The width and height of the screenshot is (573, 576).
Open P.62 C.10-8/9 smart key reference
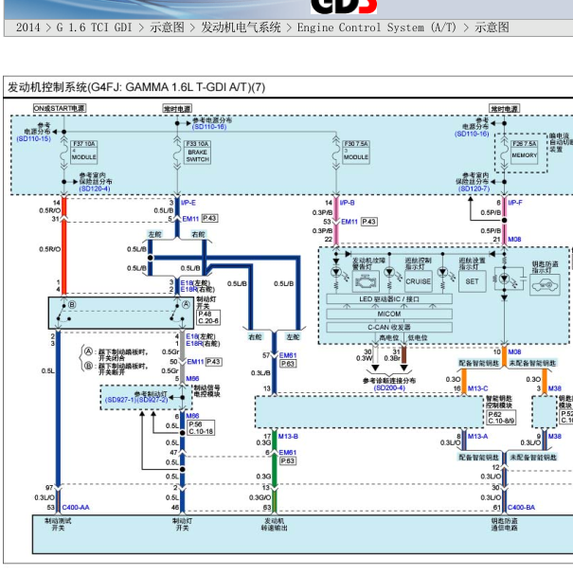(x=501, y=417)
